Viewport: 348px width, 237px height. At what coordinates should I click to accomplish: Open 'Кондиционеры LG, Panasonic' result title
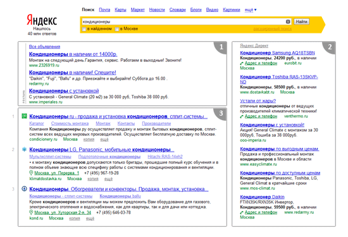coord(102,150)
